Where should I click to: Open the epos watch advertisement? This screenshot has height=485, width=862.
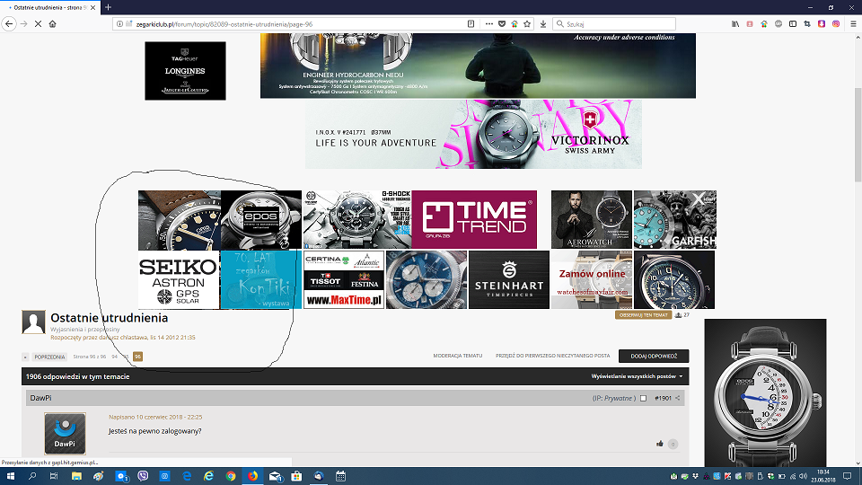tap(261, 220)
